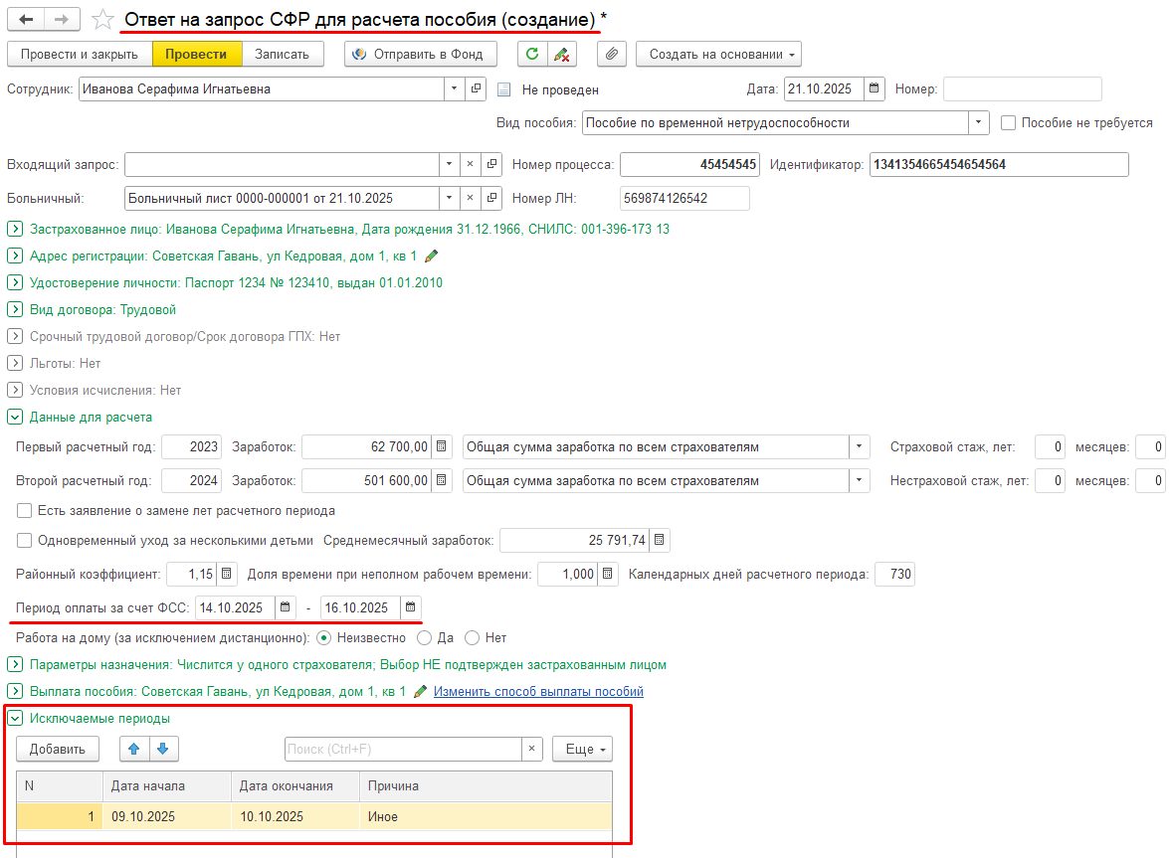The image size is (1169, 858).
Task: Open Изменить способ выплаты пособий link
Action: (538, 692)
